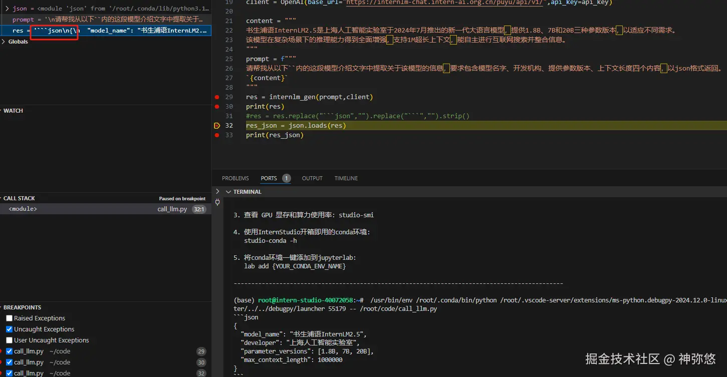Viewport: 727px width, 377px height.
Task: Remove the red breakpoint dot on line 30
Action: pos(216,107)
